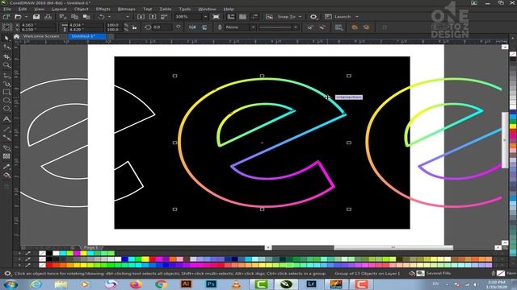Select the Freehand tool in the toolbox
Viewport: 517px width, 290px height.
[x=6, y=75]
